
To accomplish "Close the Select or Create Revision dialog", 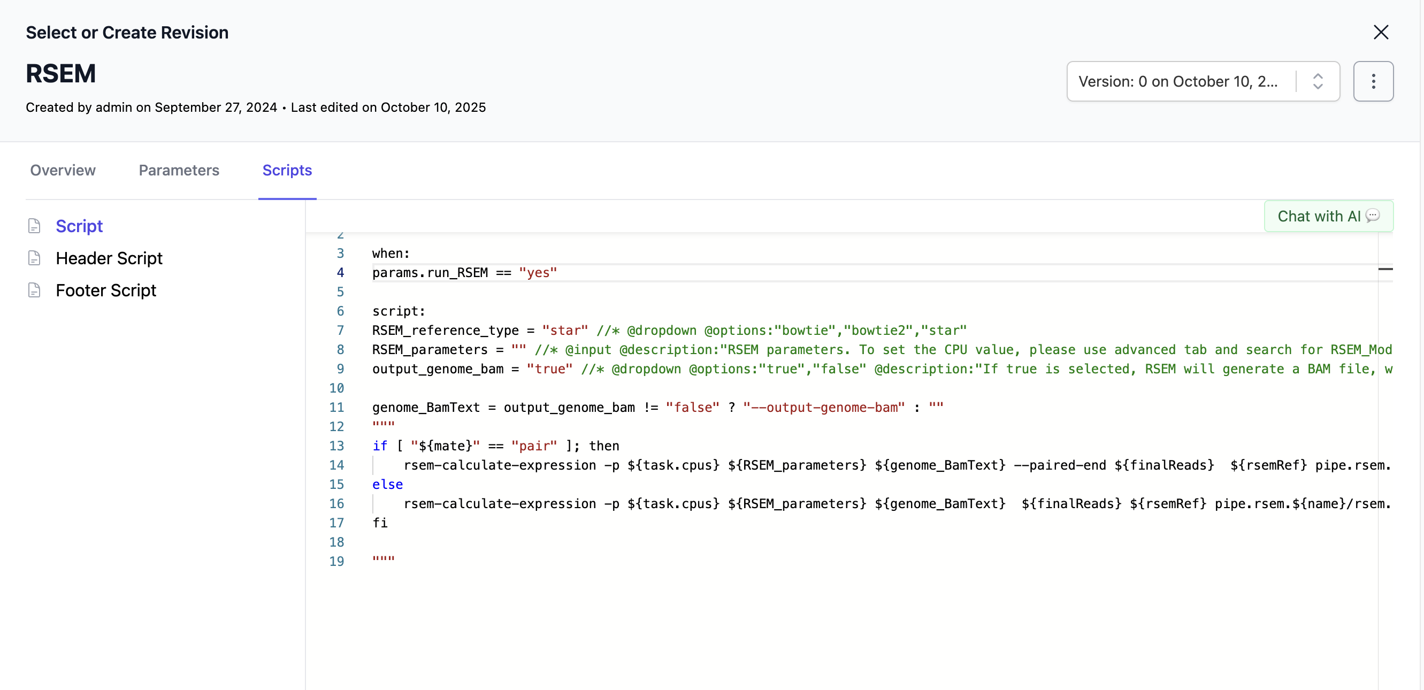I will 1380,32.
